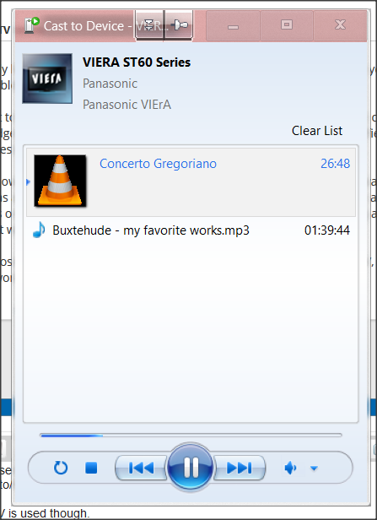Click the collapse arrows title bar button
Screen dimensions: 377x520
tap(149, 24)
